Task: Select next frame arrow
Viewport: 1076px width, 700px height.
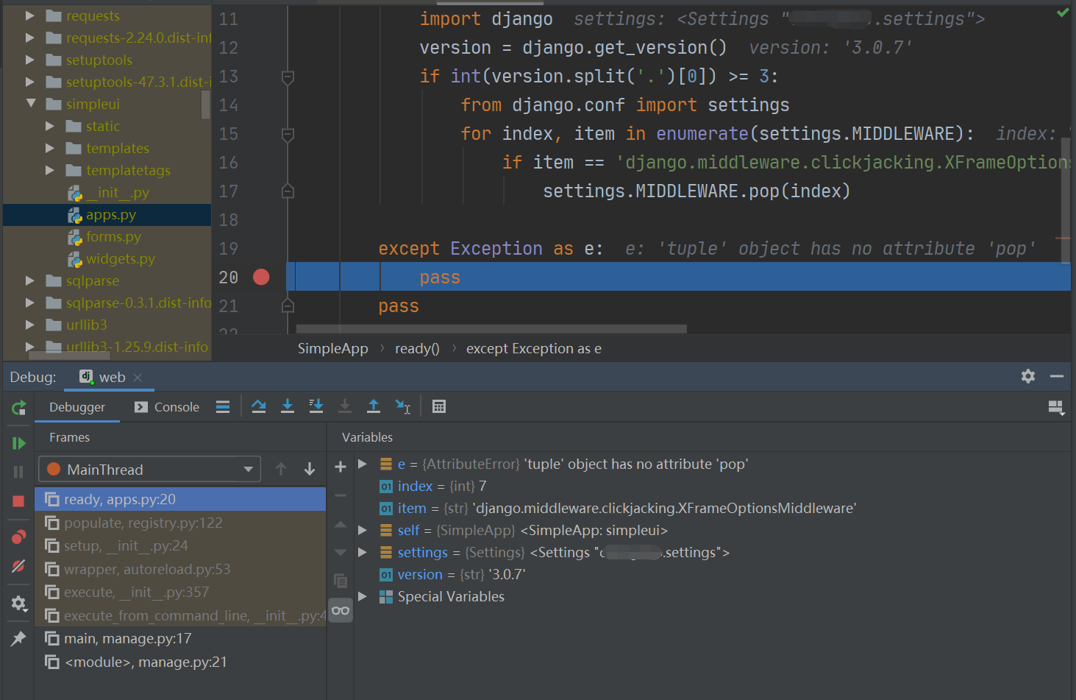Action: point(310,469)
